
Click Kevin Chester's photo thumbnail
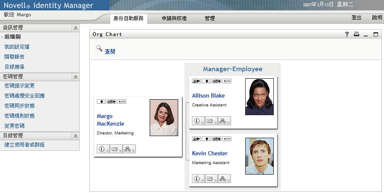pos(259,156)
